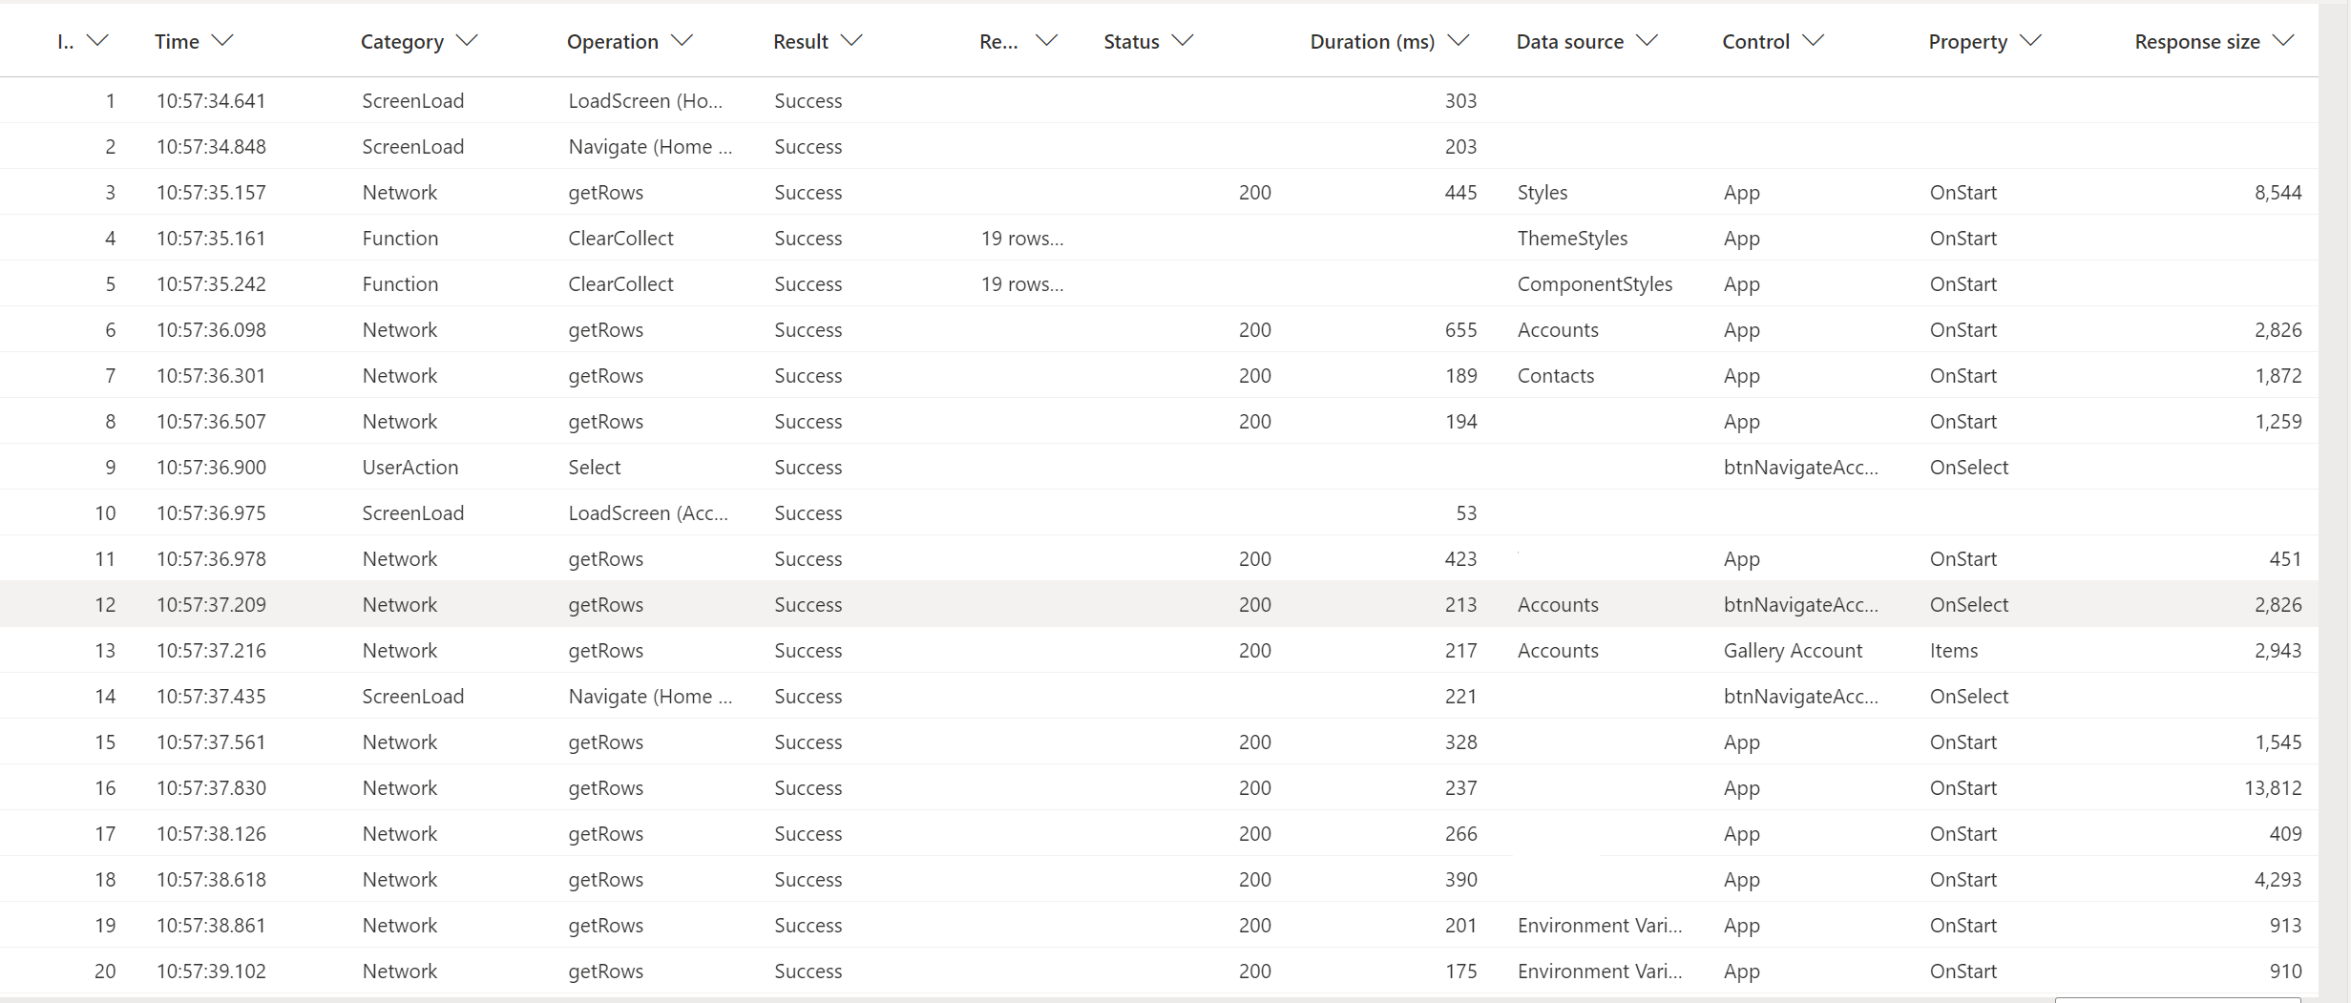Click the duration value 655
The height and width of the screenshot is (1003, 2351).
1460,330
